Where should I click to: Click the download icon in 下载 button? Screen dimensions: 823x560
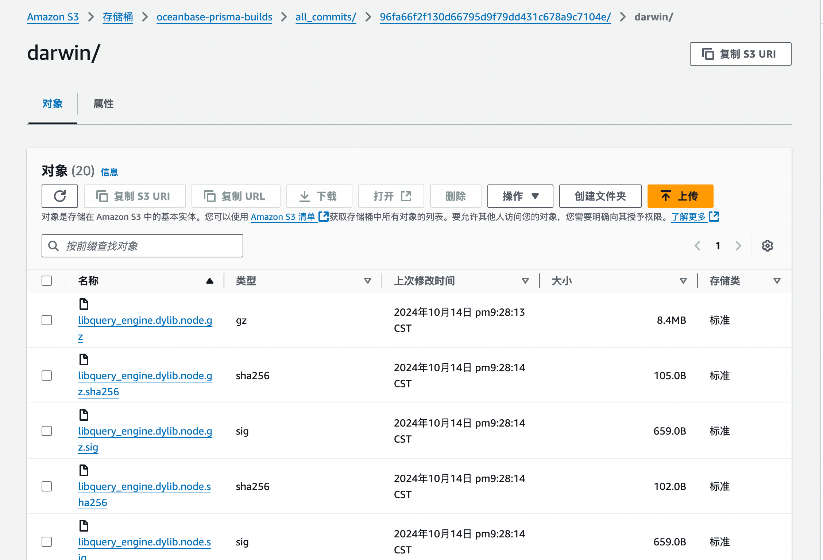click(x=305, y=196)
